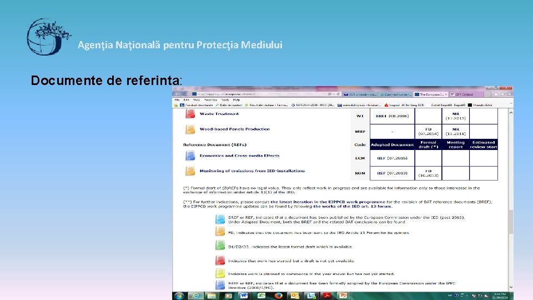Click the vertical scrollbar thumb

(511, 222)
